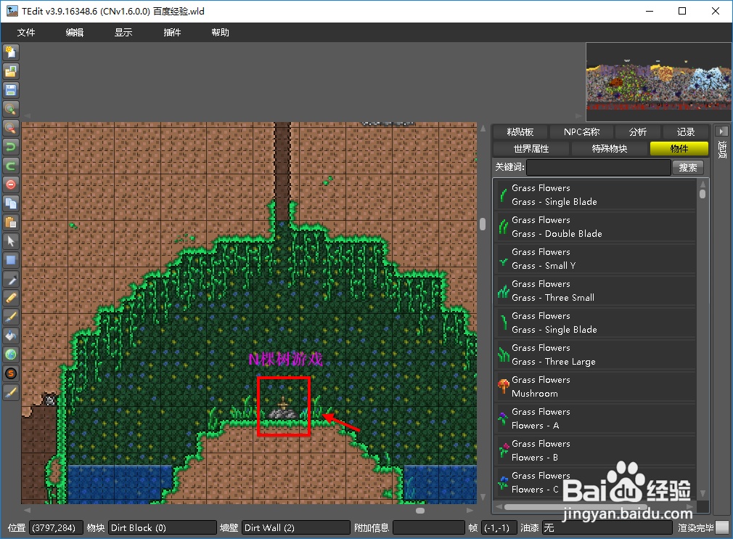Open the vertical 选项 side tab
The width and height of the screenshot is (733, 539).
pyautogui.click(x=722, y=149)
